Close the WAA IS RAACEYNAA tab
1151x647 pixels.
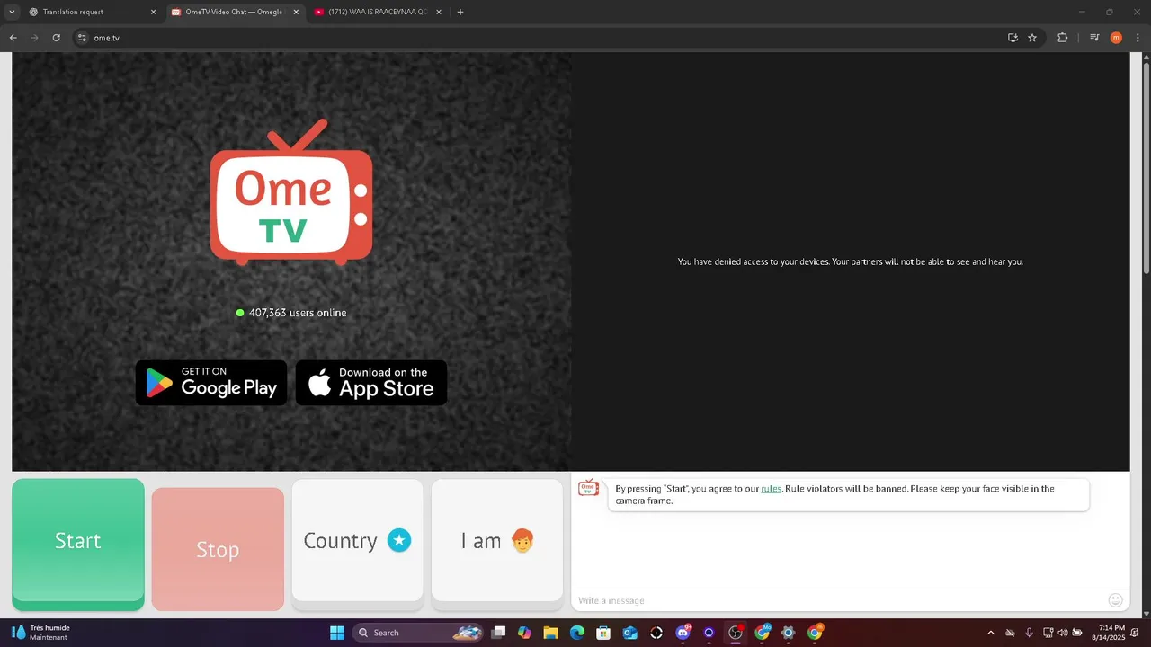point(441,12)
